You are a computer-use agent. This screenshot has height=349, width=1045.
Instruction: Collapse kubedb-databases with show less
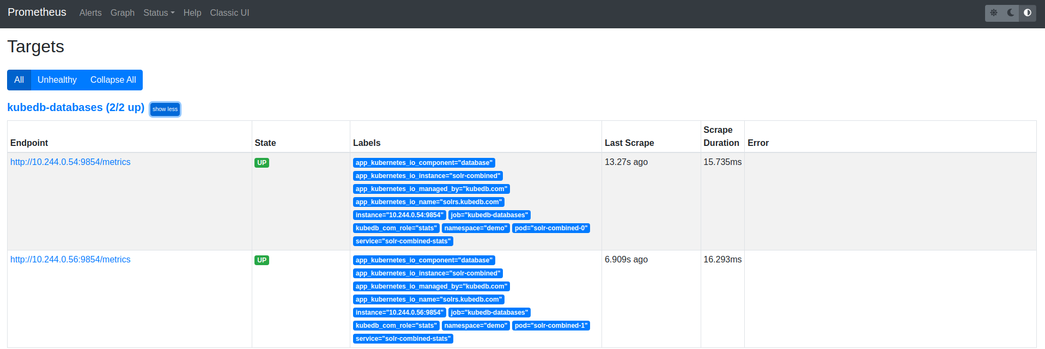(165, 109)
